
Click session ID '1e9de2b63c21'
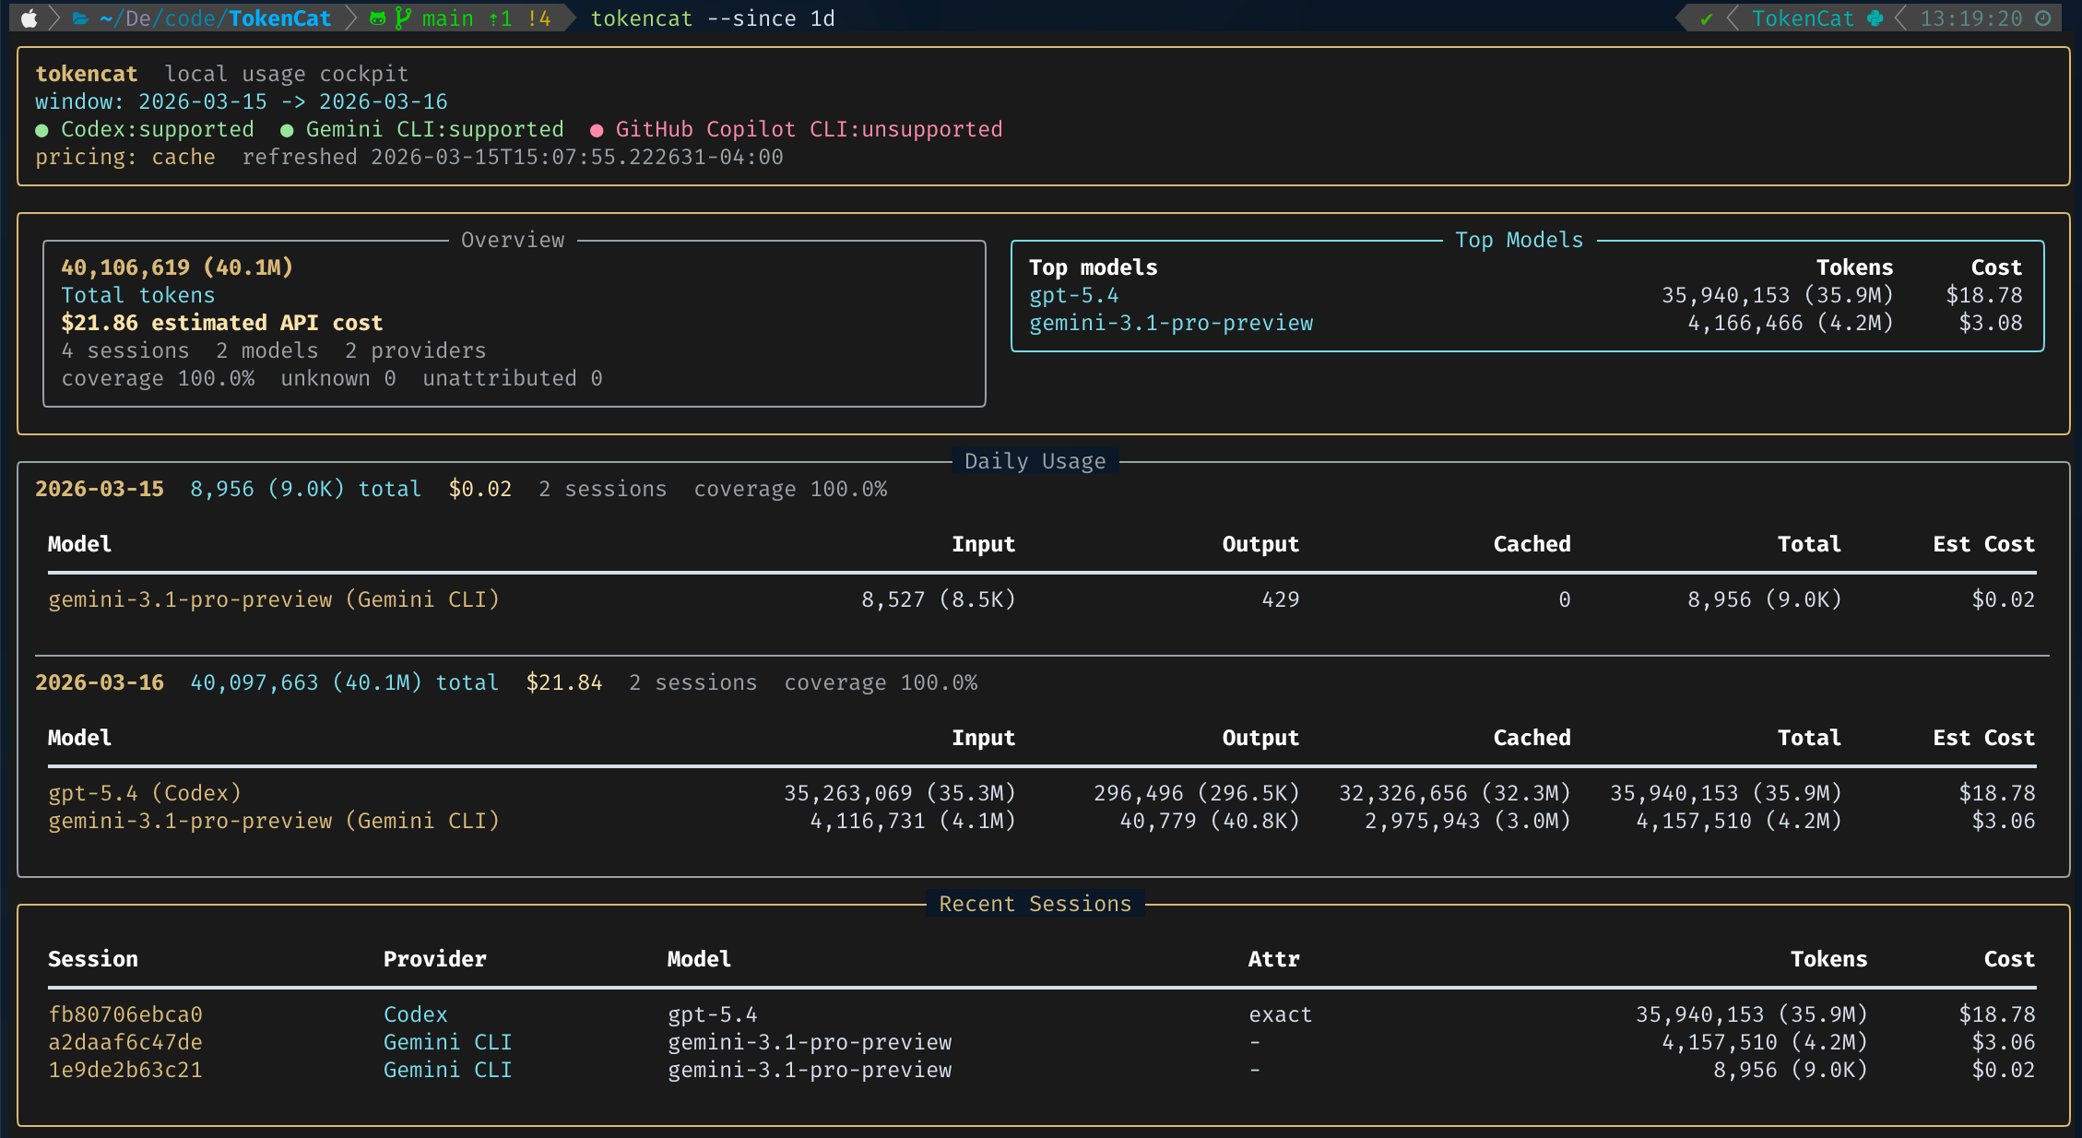point(125,1070)
